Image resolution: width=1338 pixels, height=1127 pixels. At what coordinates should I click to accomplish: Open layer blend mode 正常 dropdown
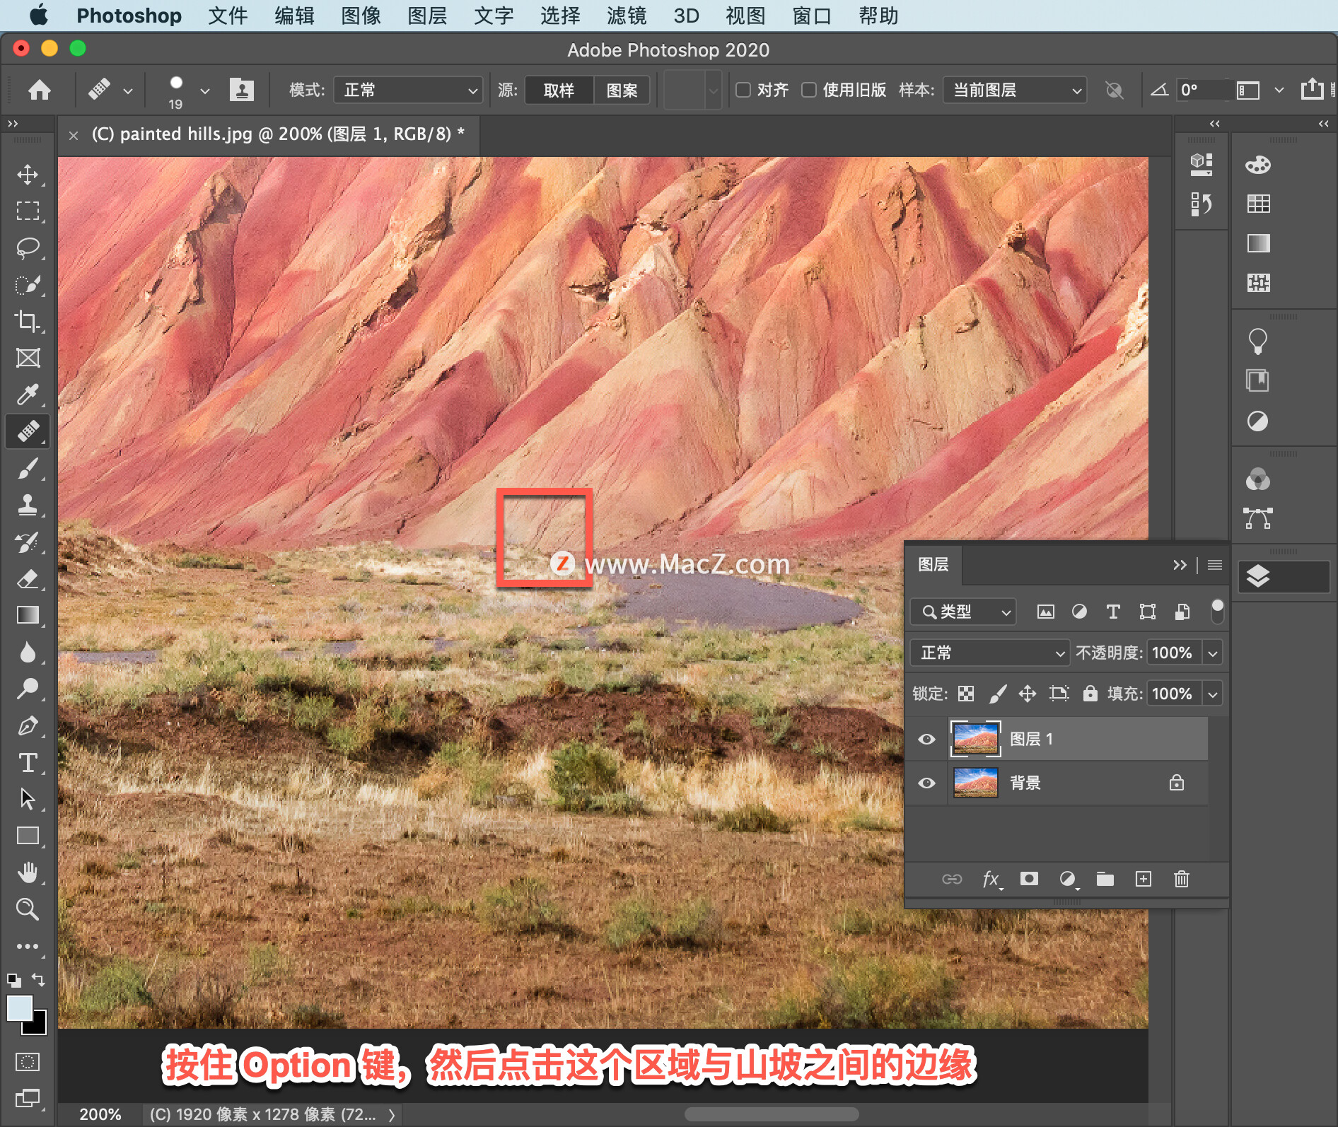pos(989,653)
